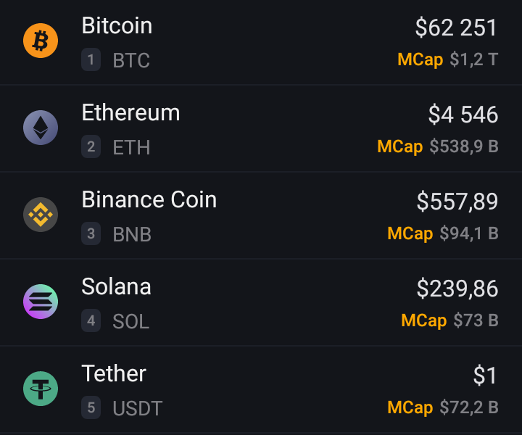Open the Ethereum coin name
This screenshot has height=435, width=522.
coord(130,112)
